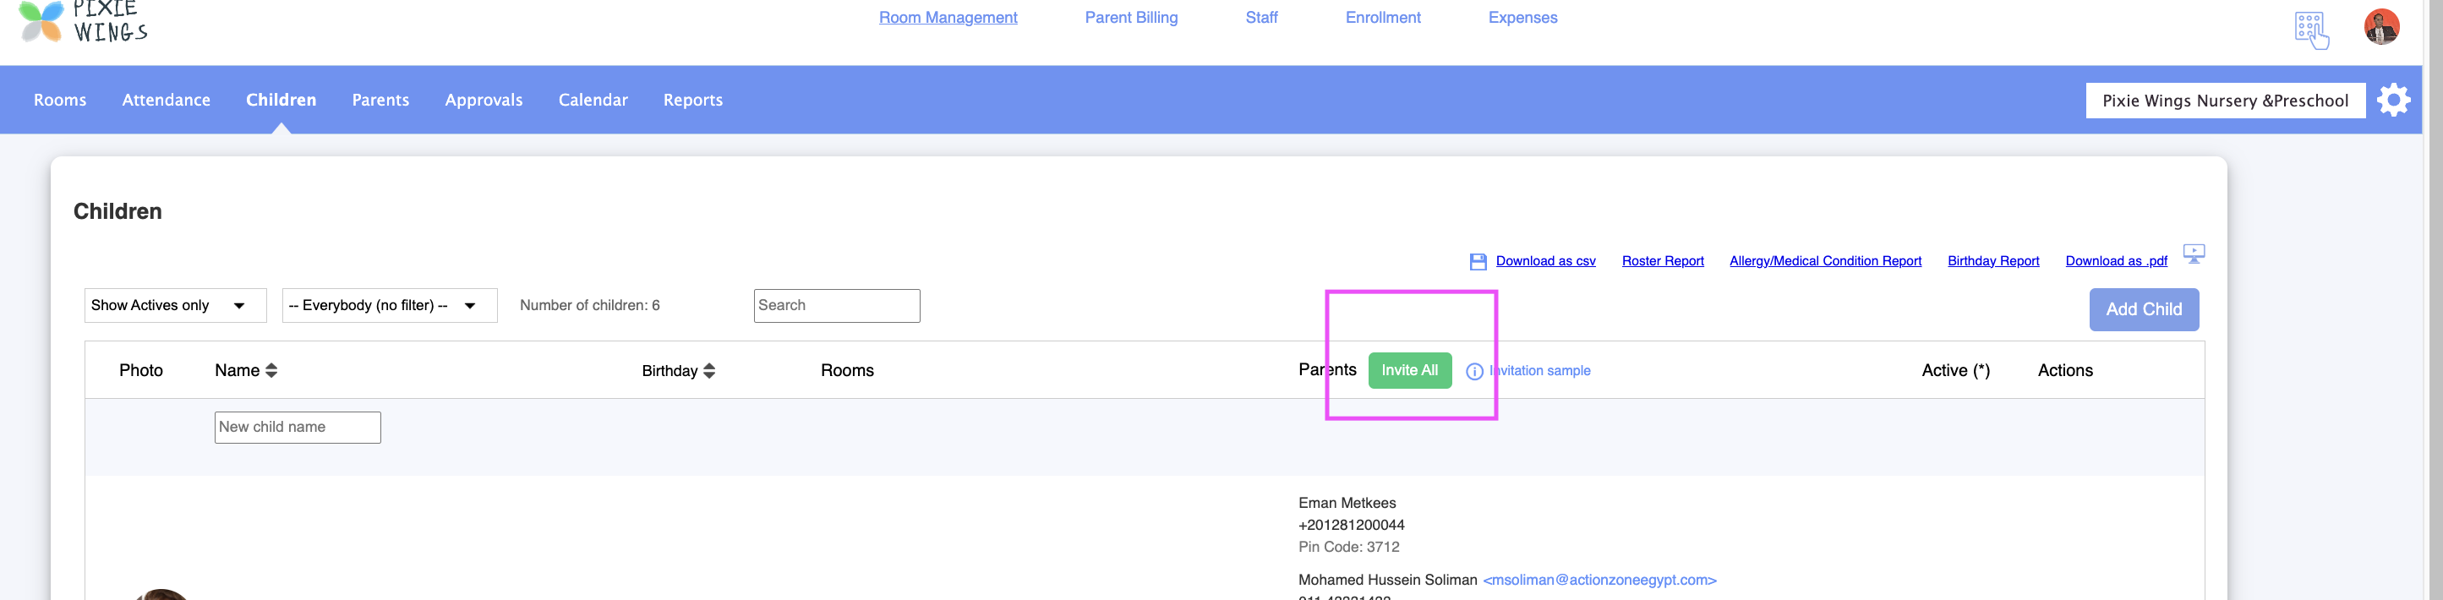
Task: Click parent name Eman Metkees
Action: [x=1347, y=504]
